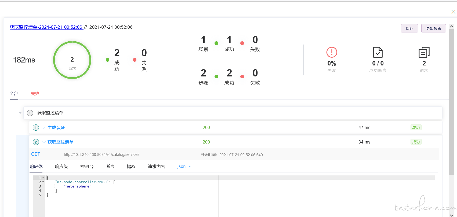
Task: Fold JSON line 2 arrow in gutter
Action: click(x=43, y=182)
